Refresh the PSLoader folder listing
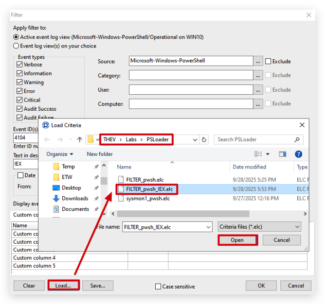 point(204,140)
